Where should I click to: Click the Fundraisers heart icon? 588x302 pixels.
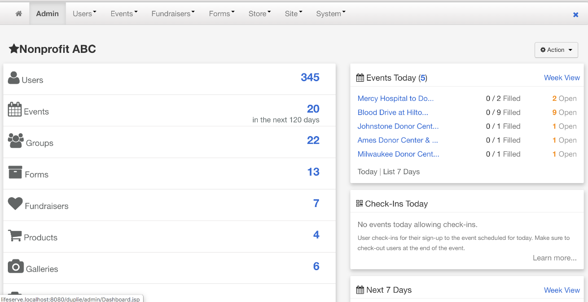click(15, 204)
